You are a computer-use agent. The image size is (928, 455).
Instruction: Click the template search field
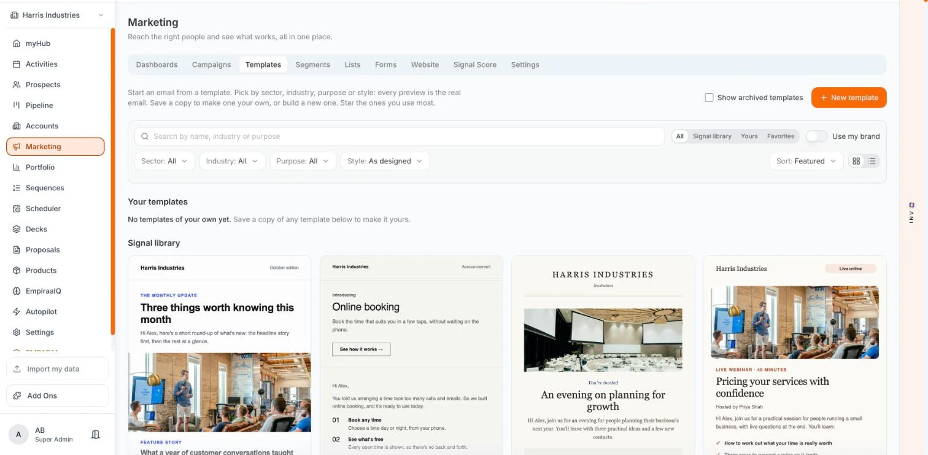pos(400,136)
